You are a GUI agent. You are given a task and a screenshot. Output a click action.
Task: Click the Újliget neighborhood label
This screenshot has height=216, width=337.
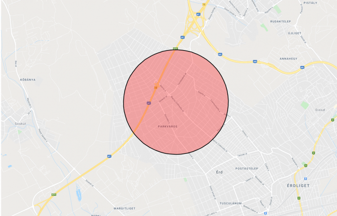[295, 33]
